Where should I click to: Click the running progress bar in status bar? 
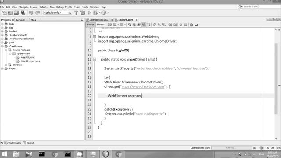[x=231, y=148]
